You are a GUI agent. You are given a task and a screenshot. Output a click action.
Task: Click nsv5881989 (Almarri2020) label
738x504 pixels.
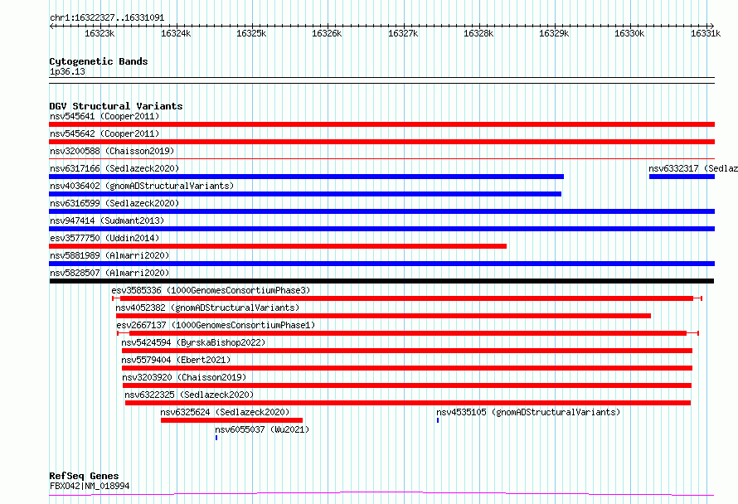[109, 255]
